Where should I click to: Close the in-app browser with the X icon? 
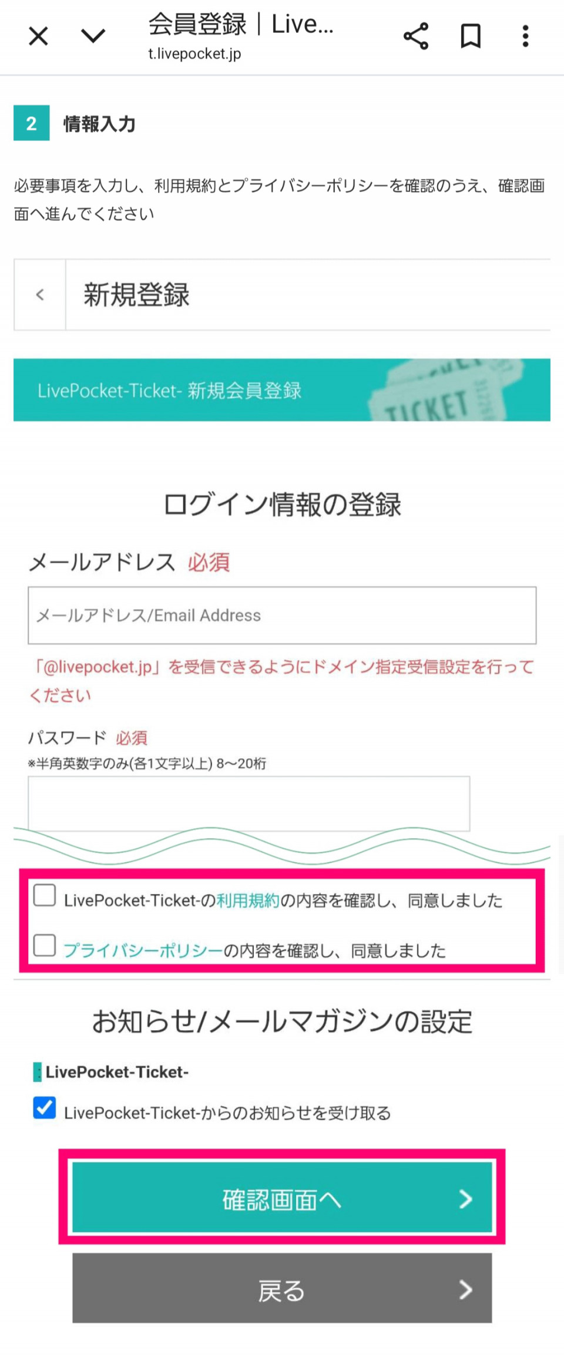39,36
